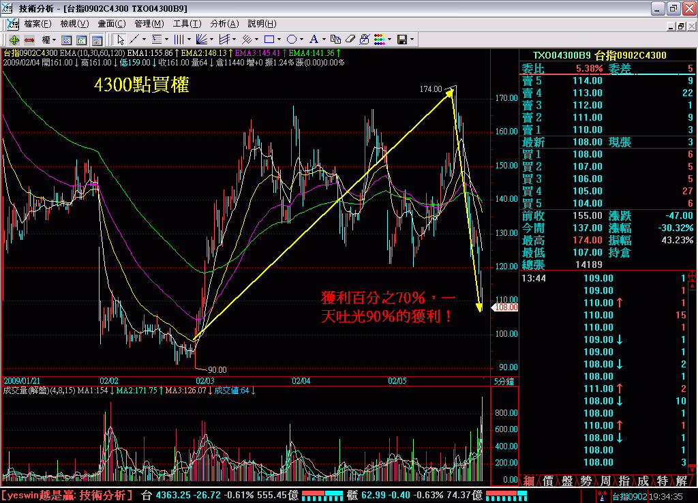698x503 pixels.
Task: Click the save floppy disk icon
Action: 402,40
